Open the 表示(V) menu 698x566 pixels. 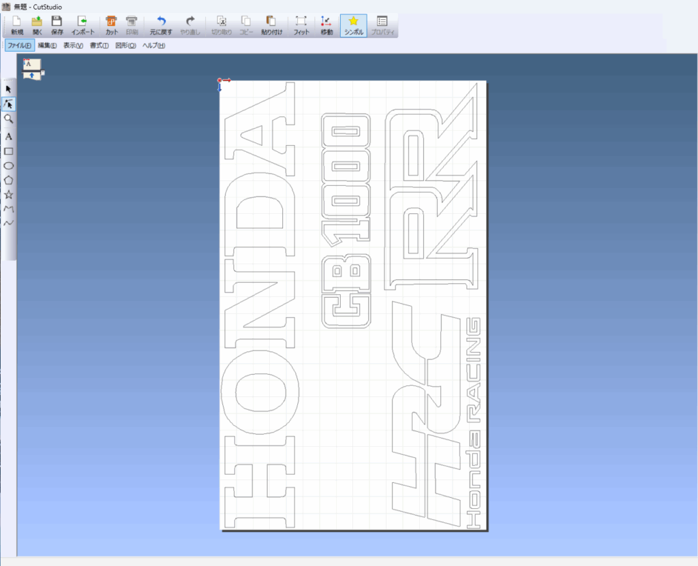tap(73, 46)
